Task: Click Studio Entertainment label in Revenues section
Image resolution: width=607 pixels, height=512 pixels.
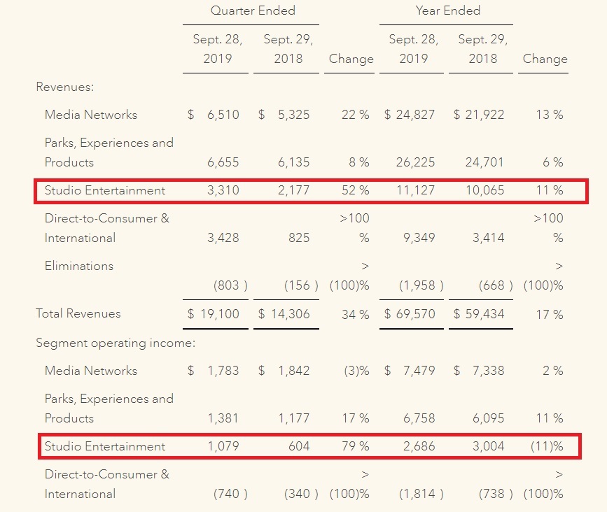Action: point(105,190)
